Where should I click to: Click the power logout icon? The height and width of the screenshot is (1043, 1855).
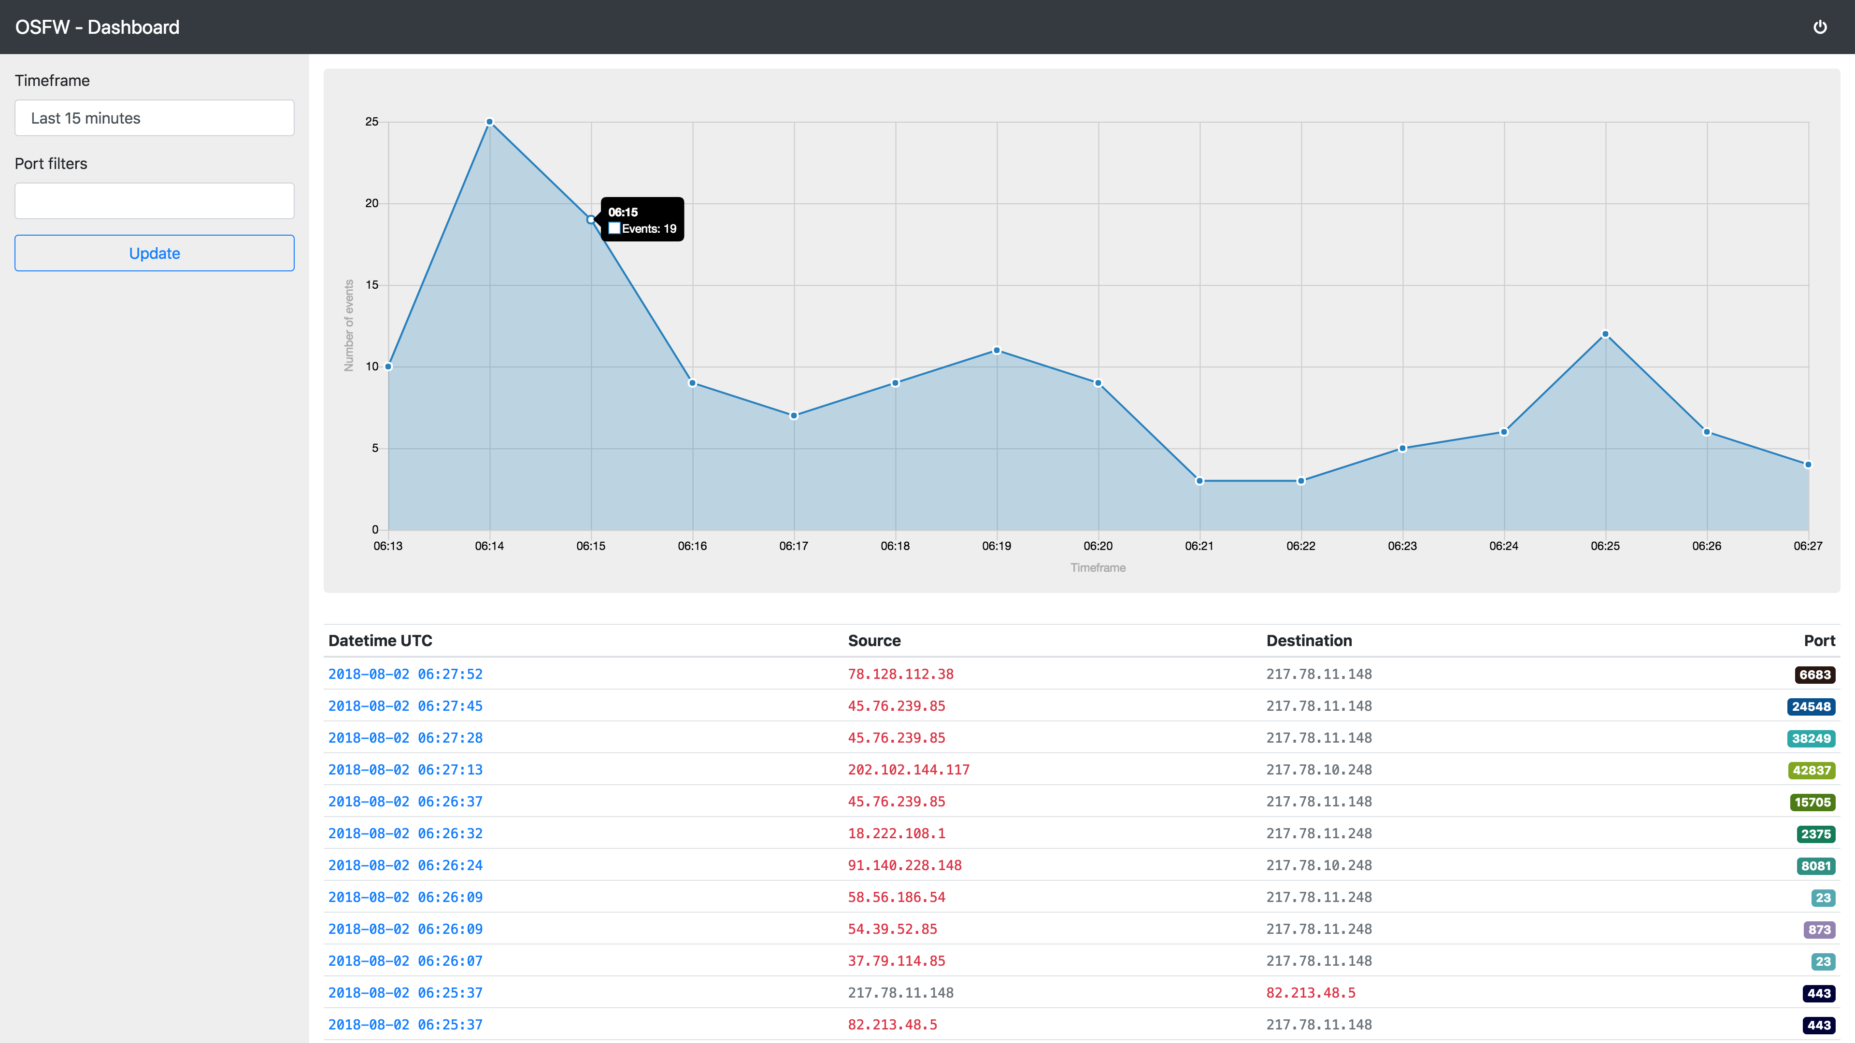coord(1820,28)
